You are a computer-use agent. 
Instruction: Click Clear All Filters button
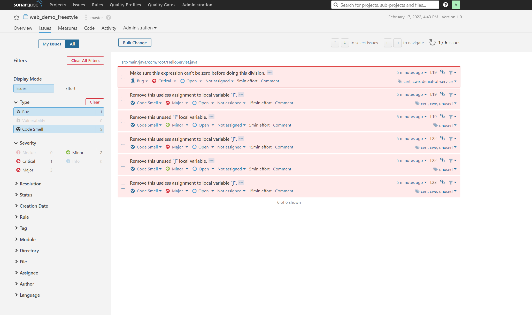(85, 60)
